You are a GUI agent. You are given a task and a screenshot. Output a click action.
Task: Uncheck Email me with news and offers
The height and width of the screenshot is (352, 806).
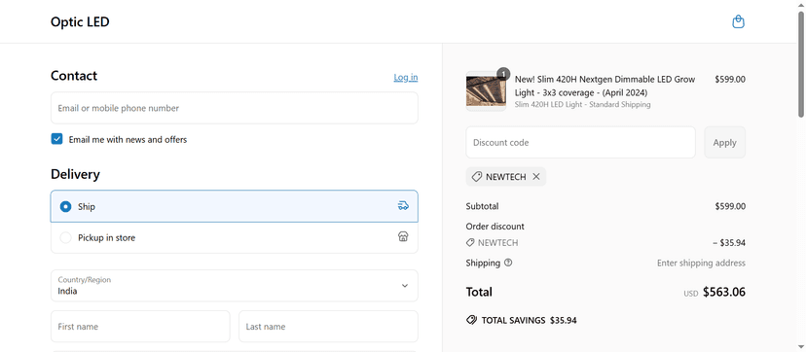coord(56,139)
